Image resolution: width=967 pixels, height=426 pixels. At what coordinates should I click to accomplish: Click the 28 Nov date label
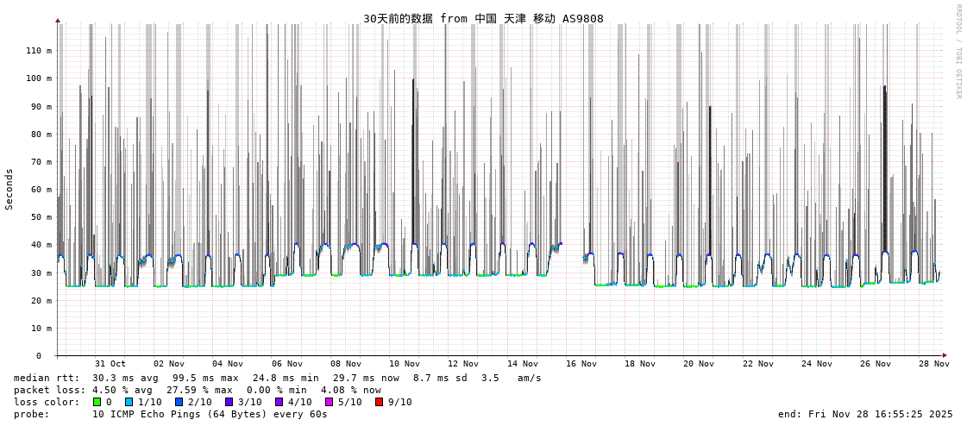(934, 364)
